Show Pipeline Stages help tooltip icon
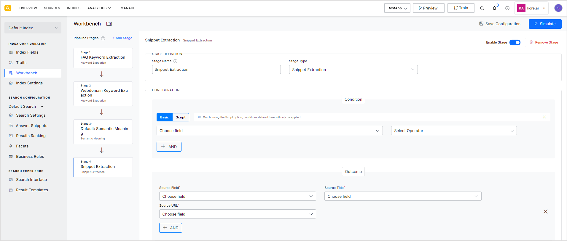 point(103,38)
